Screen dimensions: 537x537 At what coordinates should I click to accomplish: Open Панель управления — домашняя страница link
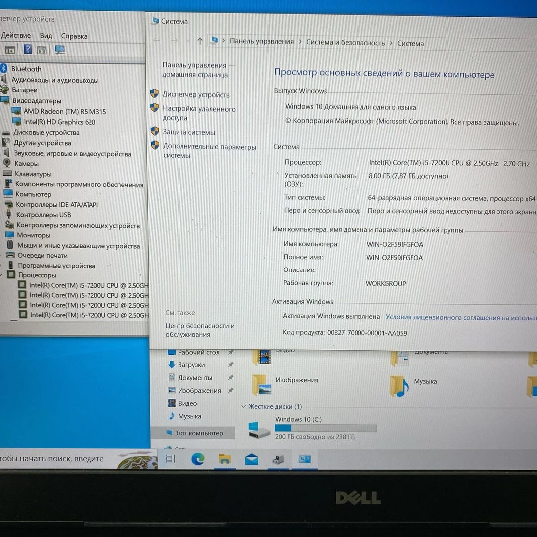(198, 70)
